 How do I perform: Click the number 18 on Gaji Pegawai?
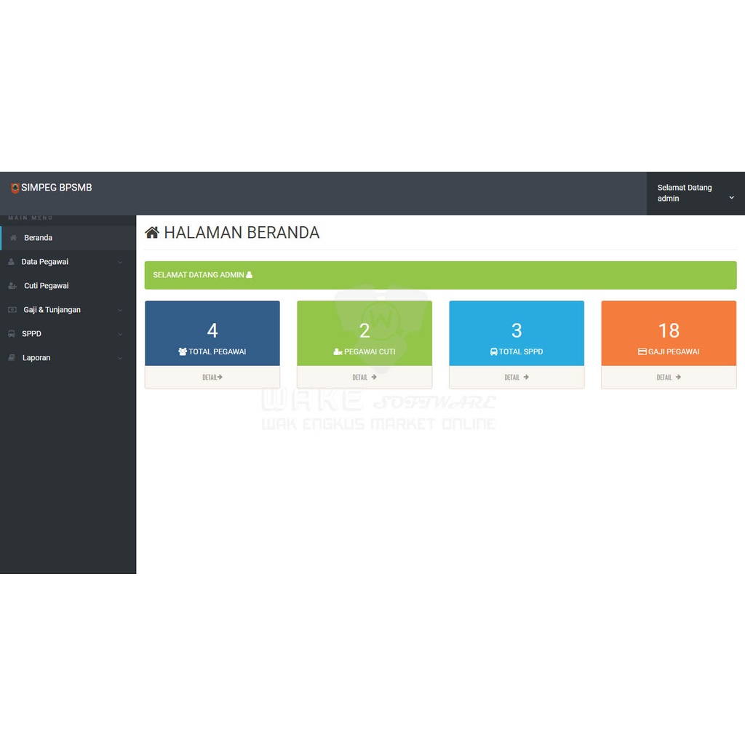[x=669, y=331]
